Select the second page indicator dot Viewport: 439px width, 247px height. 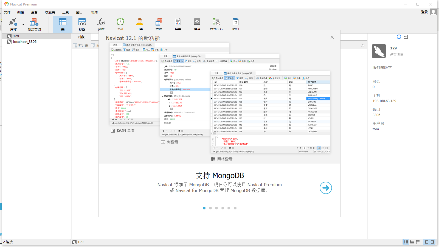coord(210,208)
